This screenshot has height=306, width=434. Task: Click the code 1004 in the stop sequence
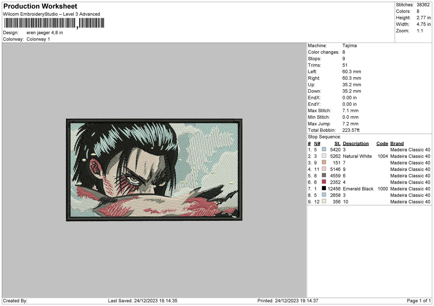382,156
